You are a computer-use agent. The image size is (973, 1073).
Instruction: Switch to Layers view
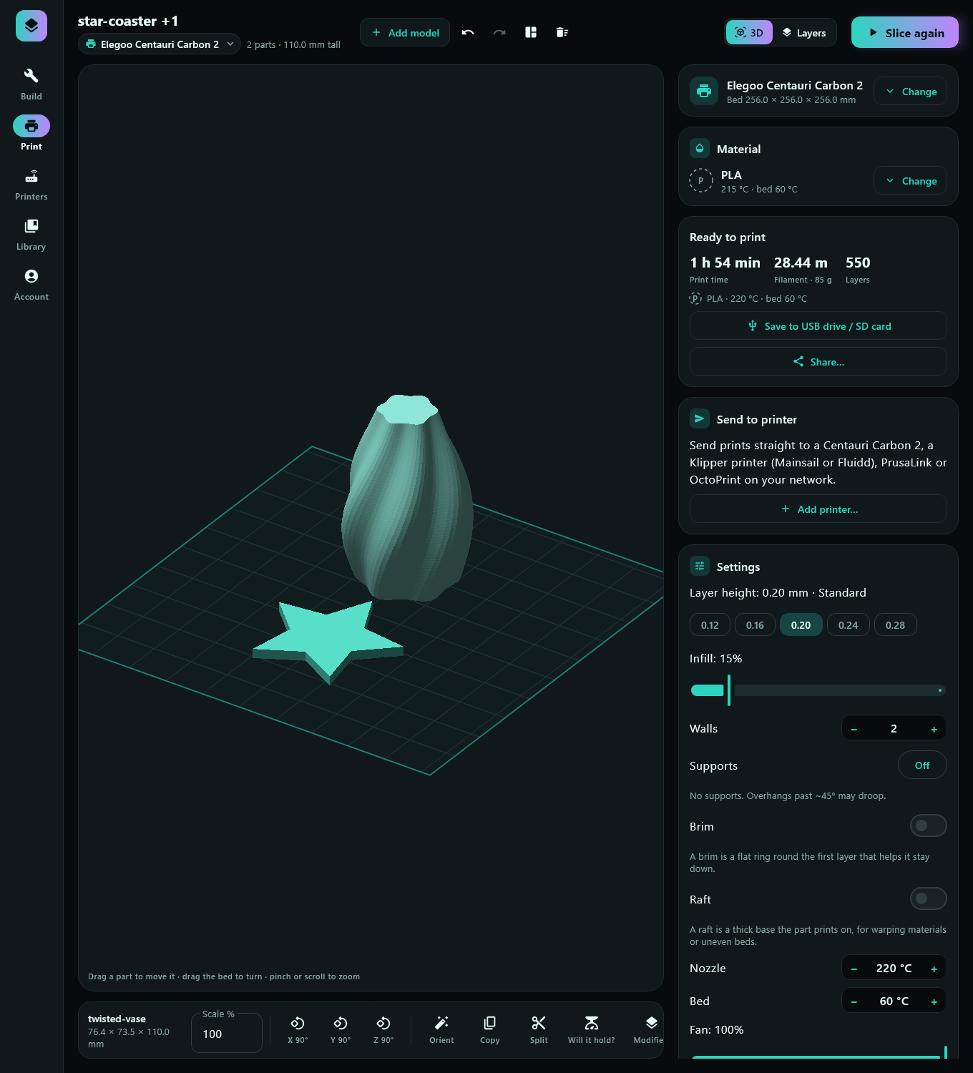point(804,32)
